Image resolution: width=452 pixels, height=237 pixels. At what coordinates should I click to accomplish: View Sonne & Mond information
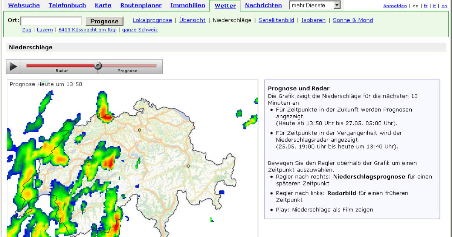coord(353,20)
